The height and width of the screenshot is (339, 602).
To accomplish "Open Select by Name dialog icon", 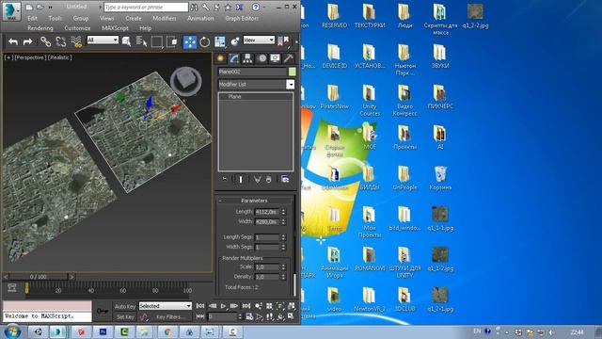I will coord(141,41).
